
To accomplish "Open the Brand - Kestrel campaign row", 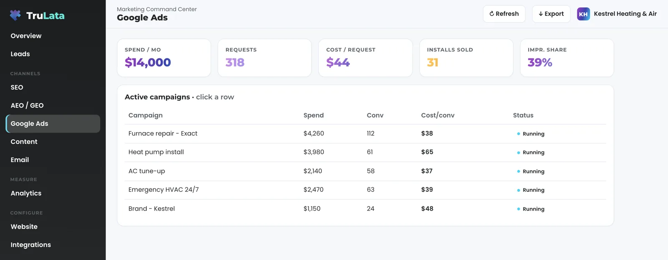I will click(x=365, y=209).
